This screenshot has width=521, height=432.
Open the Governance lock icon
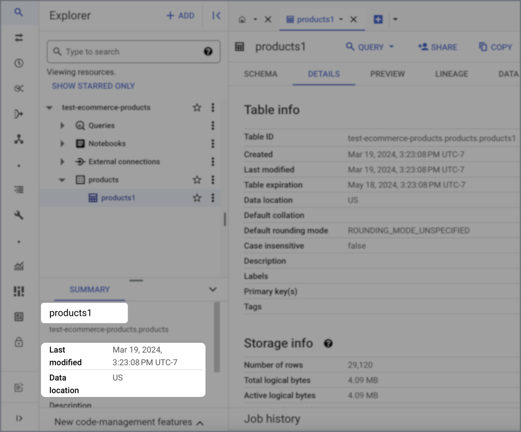click(19, 342)
